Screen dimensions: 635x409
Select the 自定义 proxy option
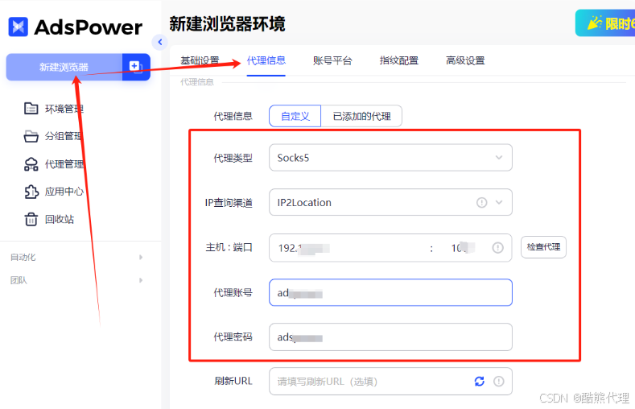pyautogui.click(x=295, y=116)
